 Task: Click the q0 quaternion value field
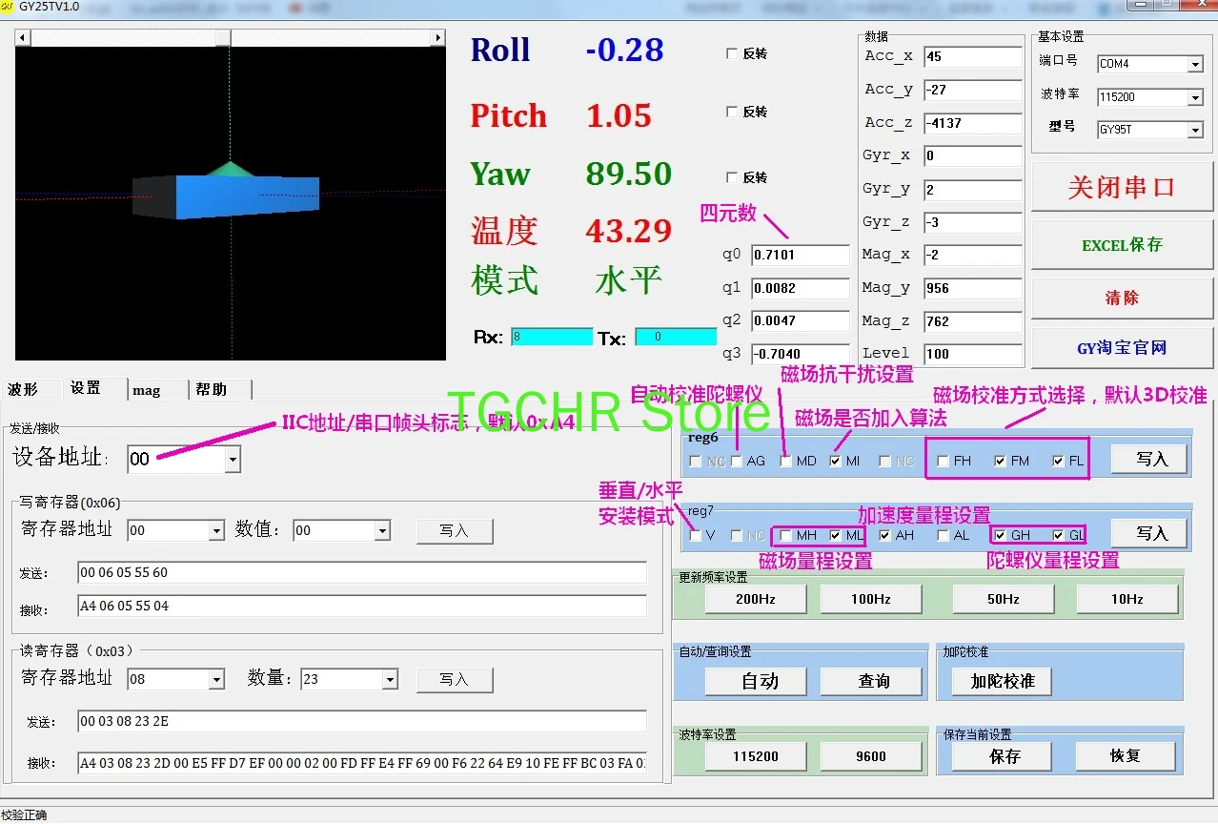800,256
